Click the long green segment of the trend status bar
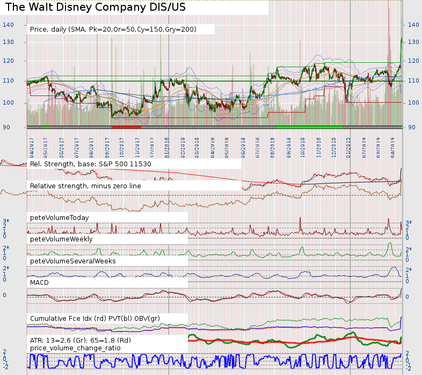This screenshot has width=422, height=375. 309,127
